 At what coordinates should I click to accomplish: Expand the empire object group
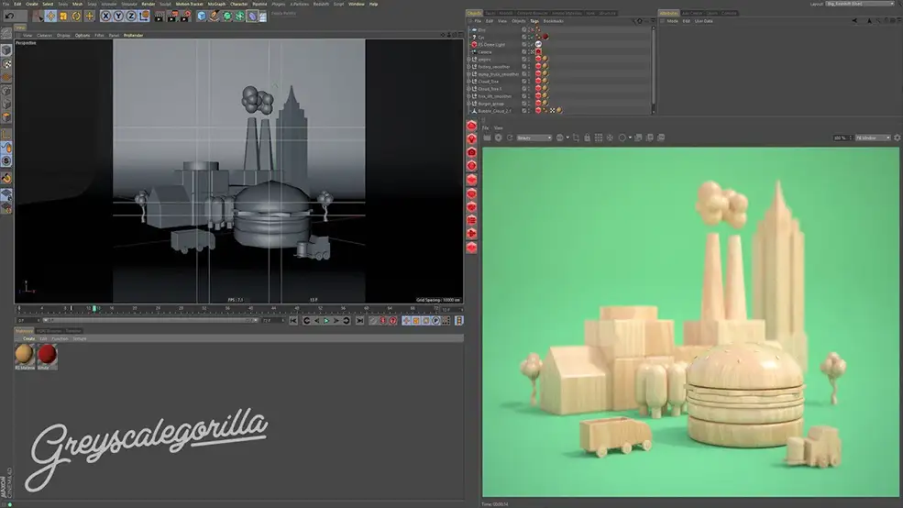(468, 60)
